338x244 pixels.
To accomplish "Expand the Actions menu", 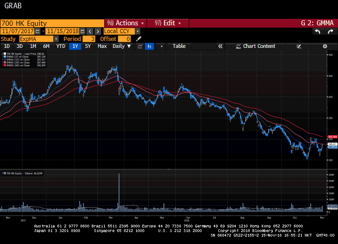I will point(125,23).
